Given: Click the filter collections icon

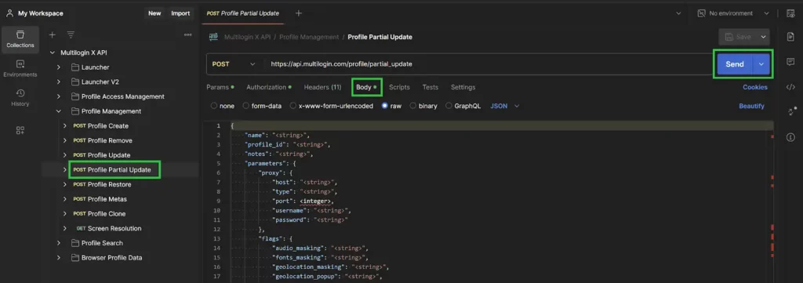Looking at the screenshot, I should pyautogui.click(x=71, y=34).
